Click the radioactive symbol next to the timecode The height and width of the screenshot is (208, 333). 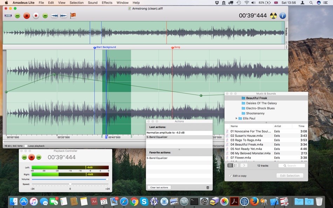click(x=273, y=15)
